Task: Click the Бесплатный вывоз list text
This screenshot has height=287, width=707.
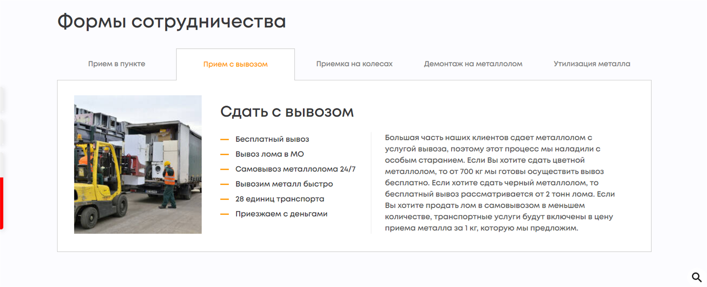Action: [x=272, y=139]
